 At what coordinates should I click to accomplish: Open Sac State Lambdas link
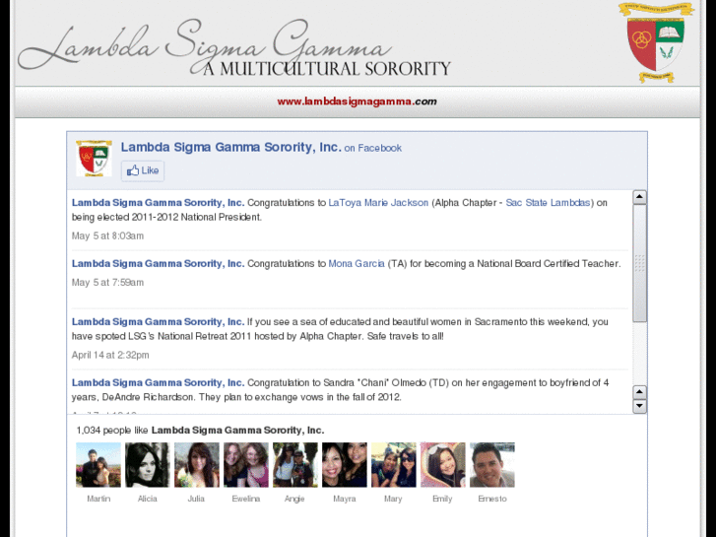click(x=548, y=202)
